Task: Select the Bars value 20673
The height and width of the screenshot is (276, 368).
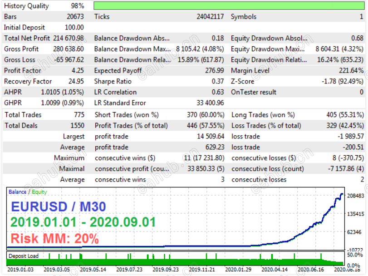Action: (75, 17)
